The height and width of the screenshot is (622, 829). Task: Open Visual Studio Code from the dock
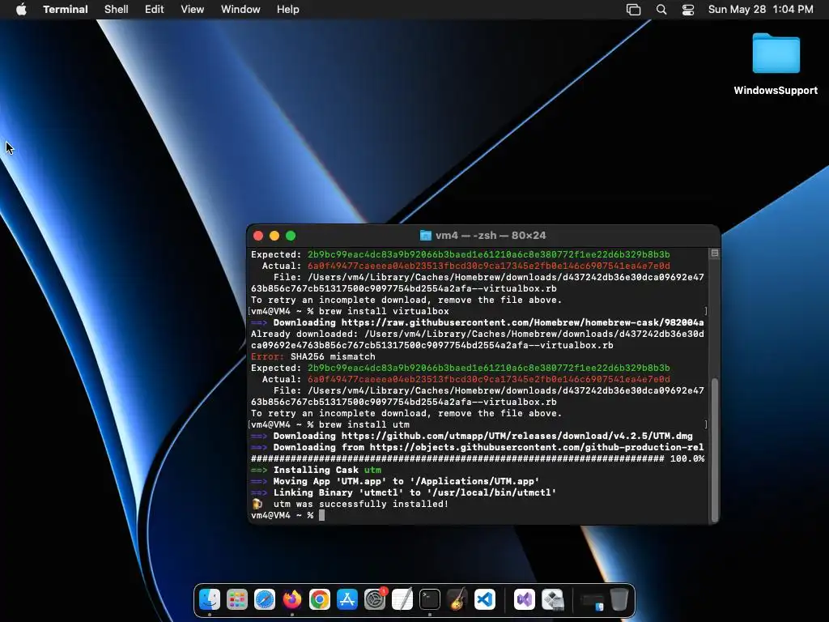(x=485, y=599)
